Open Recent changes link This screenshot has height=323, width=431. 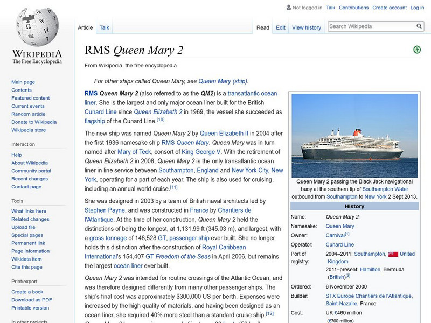tap(30, 179)
